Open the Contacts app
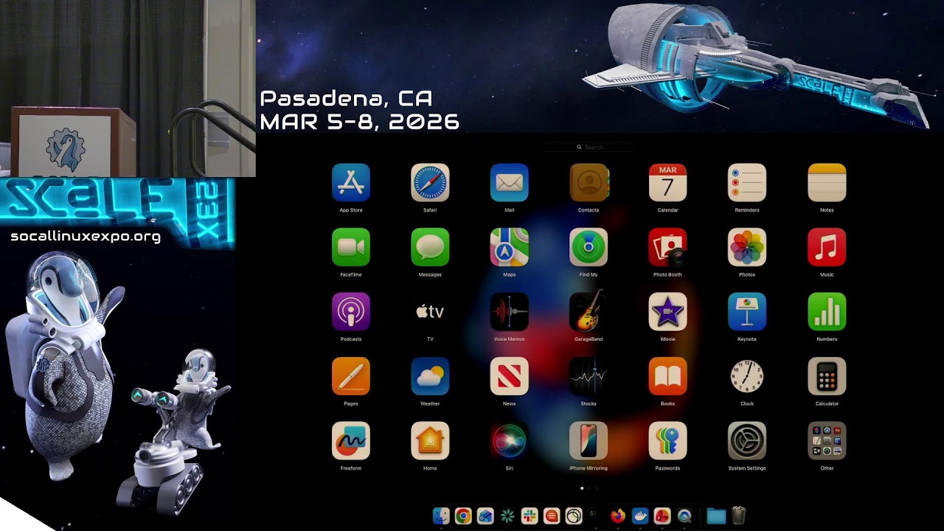This screenshot has width=944, height=531. pyautogui.click(x=589, y=183)
